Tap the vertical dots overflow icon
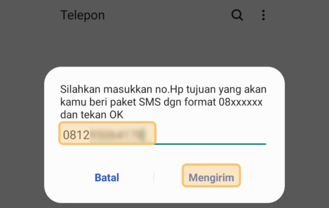The height and width of the screenshot is (208, 329). [263, 15]
